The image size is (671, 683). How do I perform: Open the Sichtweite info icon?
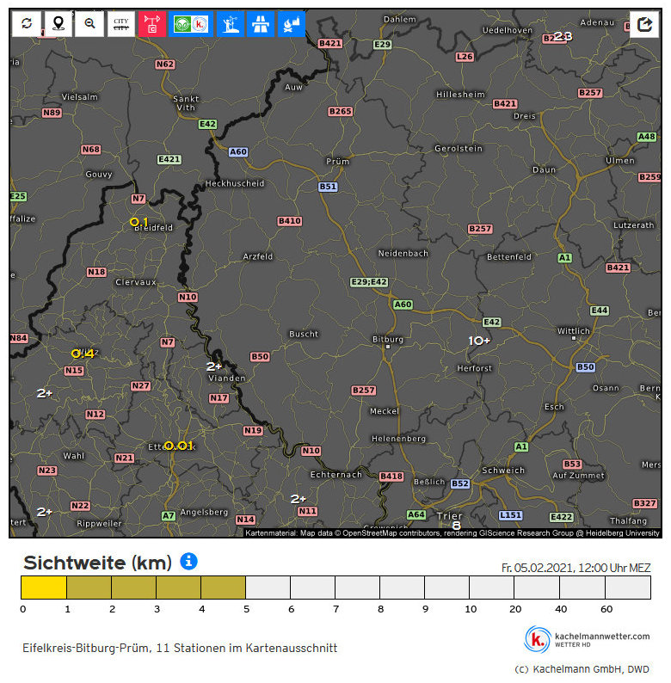point(189,562)
